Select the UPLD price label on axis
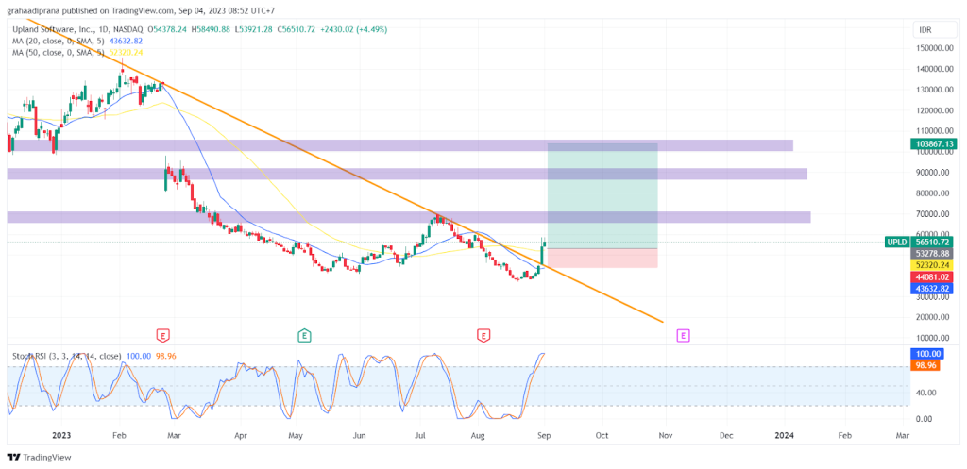Image resolution: width=967 pixels, height=469 pixels. pyautogui.click(x=896, y=243)
